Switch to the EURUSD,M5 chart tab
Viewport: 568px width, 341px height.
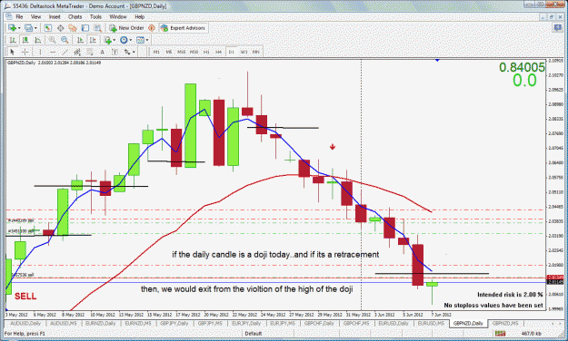(431, 323)
